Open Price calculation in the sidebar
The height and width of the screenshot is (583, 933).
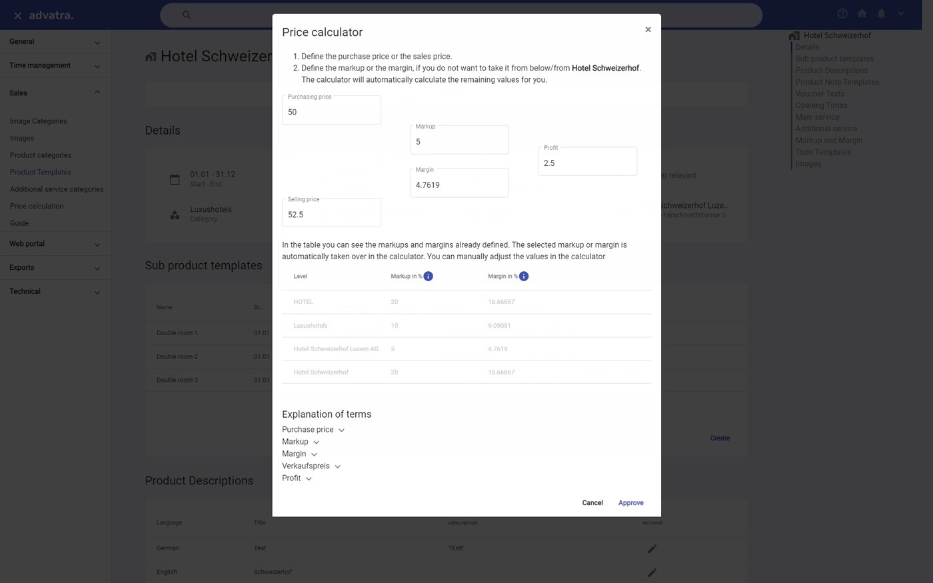(x=37, y=206)
